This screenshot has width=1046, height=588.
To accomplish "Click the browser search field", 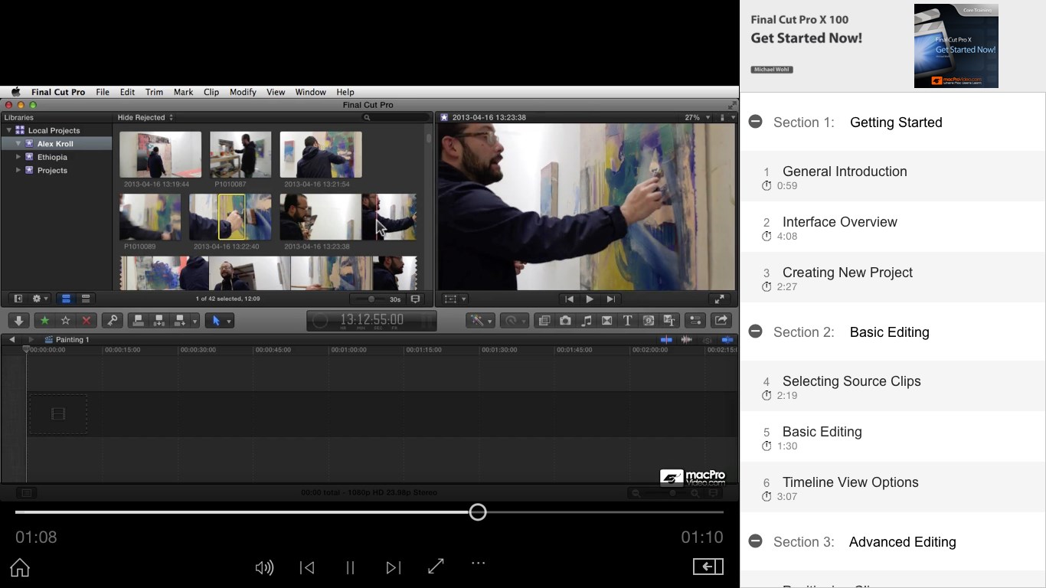I will click(396, 117).
